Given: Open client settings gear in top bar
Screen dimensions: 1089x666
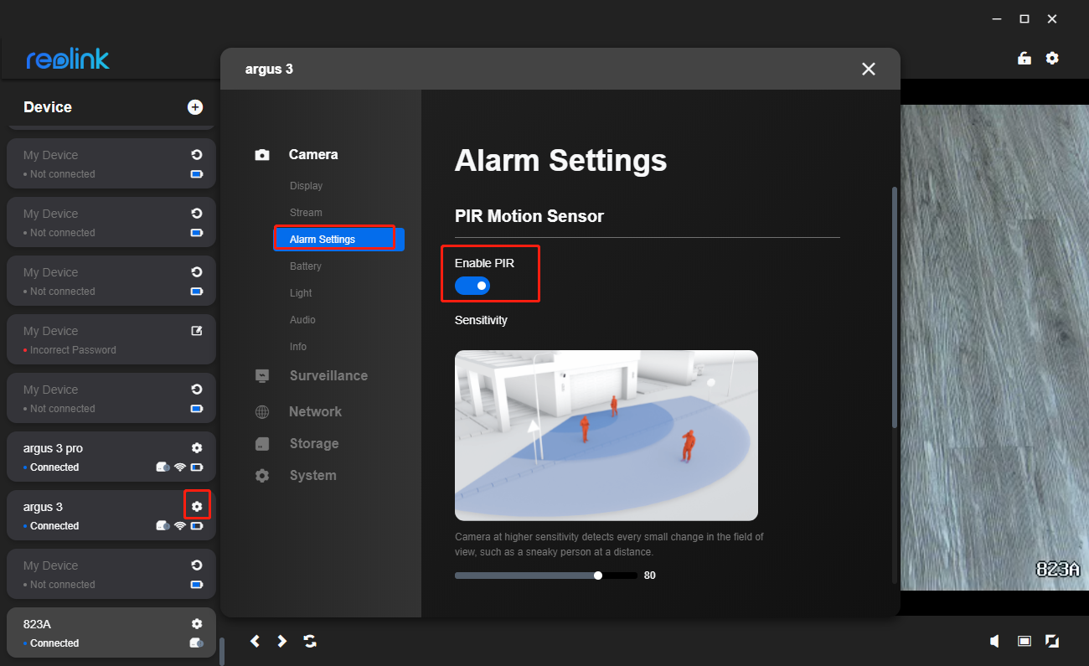Looking at the screenshot, I should [x=1052, y=58].
